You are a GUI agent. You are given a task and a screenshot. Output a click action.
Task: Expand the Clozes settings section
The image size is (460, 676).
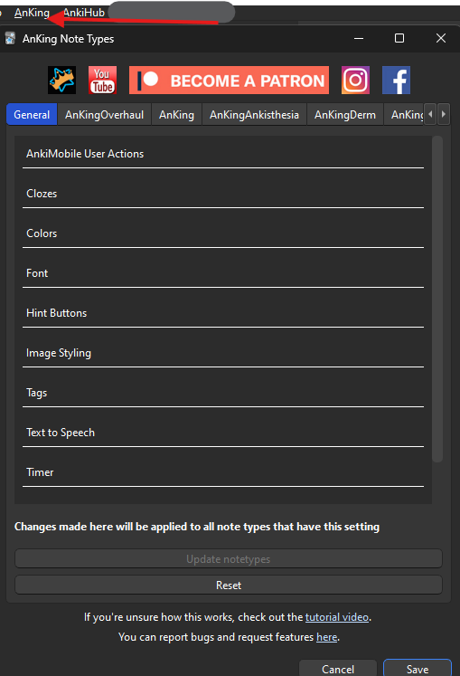223,194
